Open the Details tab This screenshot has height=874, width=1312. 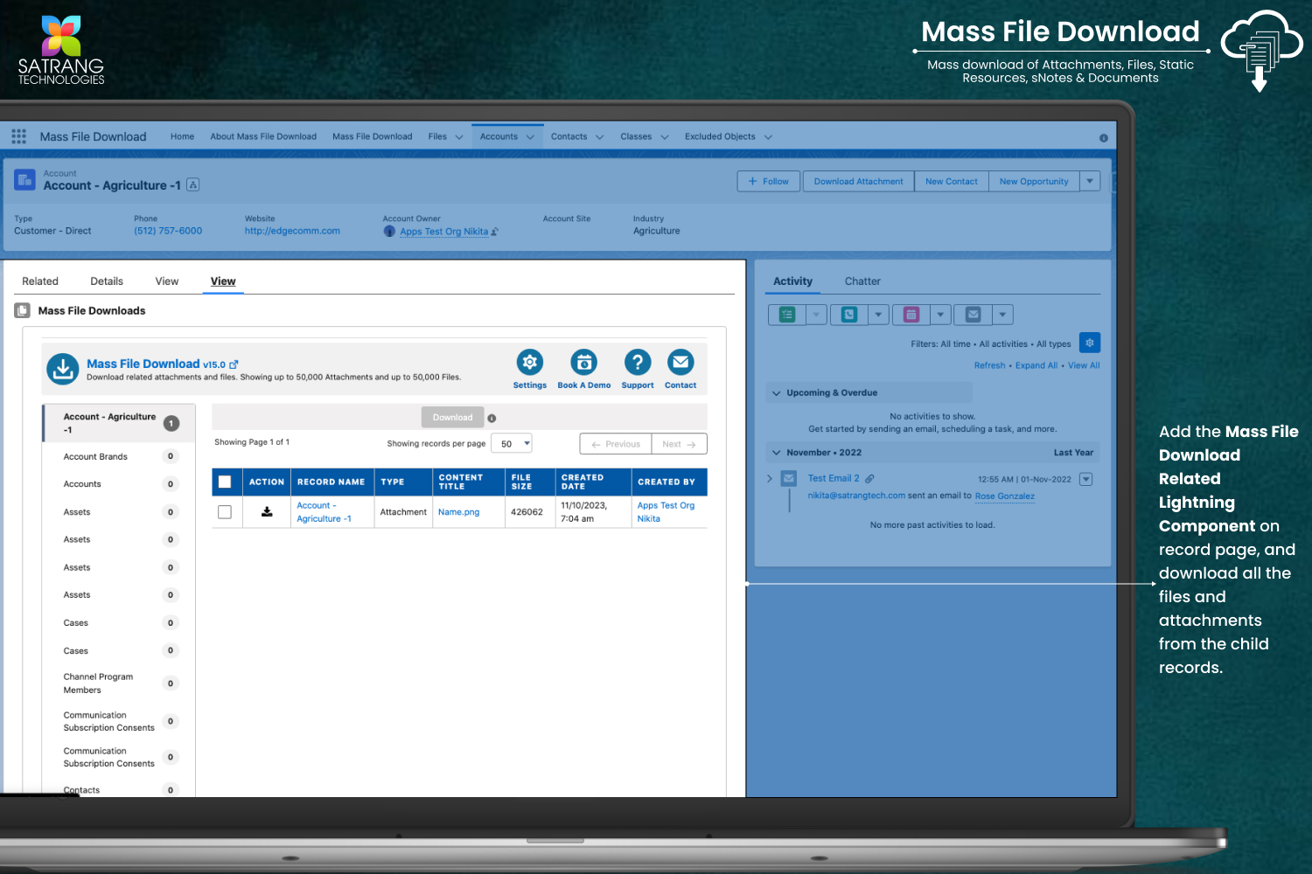107,281
